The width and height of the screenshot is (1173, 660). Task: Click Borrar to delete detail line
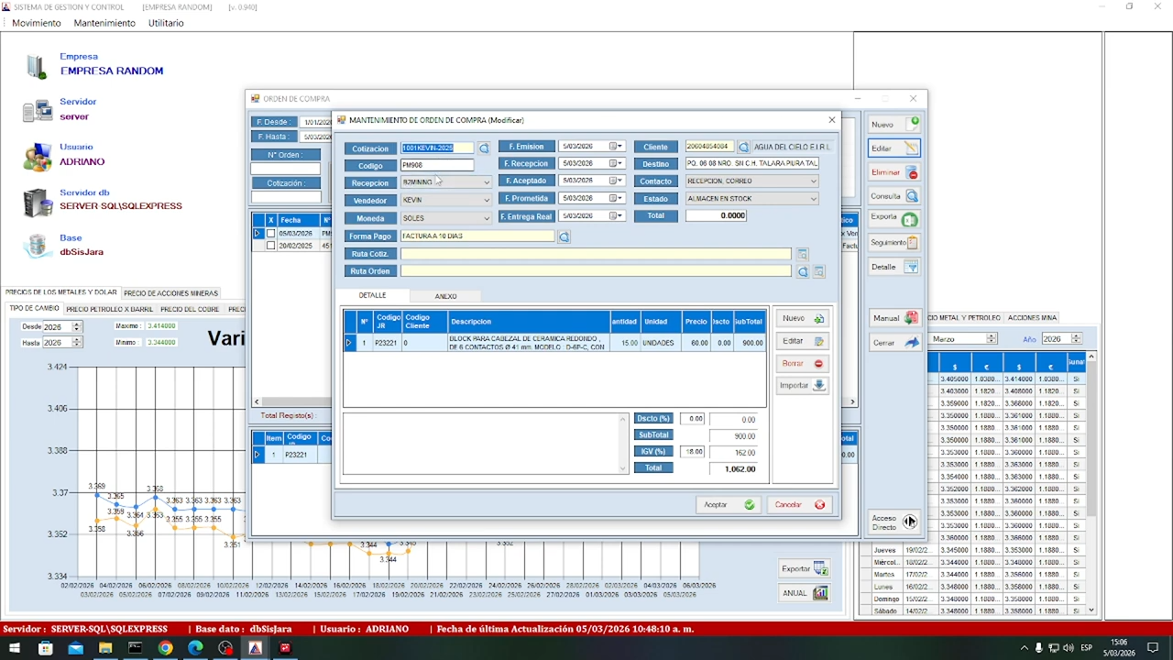802,363
